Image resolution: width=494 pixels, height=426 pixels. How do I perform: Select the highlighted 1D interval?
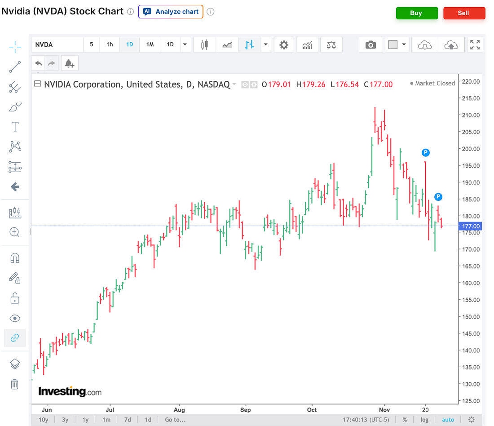coord(129,44)
